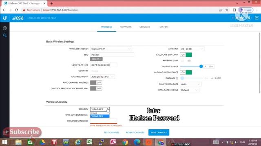
Task: Click the WPA Preshared Key field
Action: tap(104, 121)
